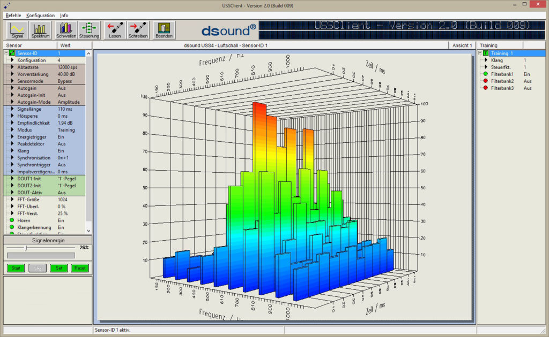Open the Steuerung control tool

pyautogui.click(x=89, y=30)
